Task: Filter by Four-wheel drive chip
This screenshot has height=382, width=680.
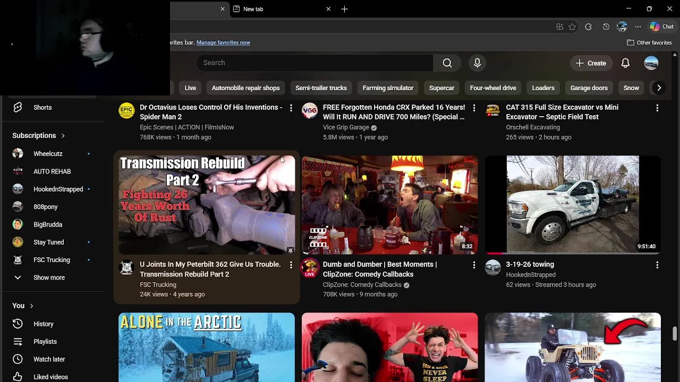Action: click(x=493, y=88)
